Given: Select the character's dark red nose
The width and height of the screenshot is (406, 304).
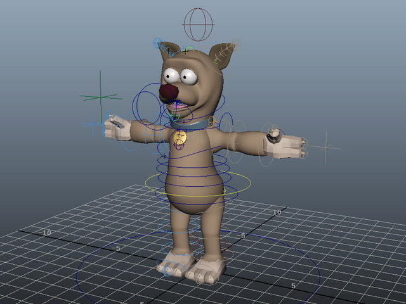Looking at the screenshot, I should pos(169,93).
